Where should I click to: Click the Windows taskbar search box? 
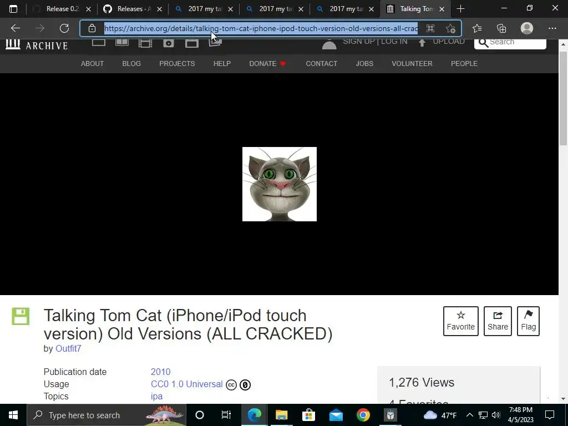tap(106, 415)
